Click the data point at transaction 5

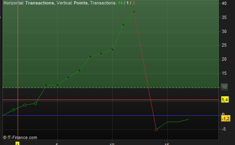click(x=58, y=85)
